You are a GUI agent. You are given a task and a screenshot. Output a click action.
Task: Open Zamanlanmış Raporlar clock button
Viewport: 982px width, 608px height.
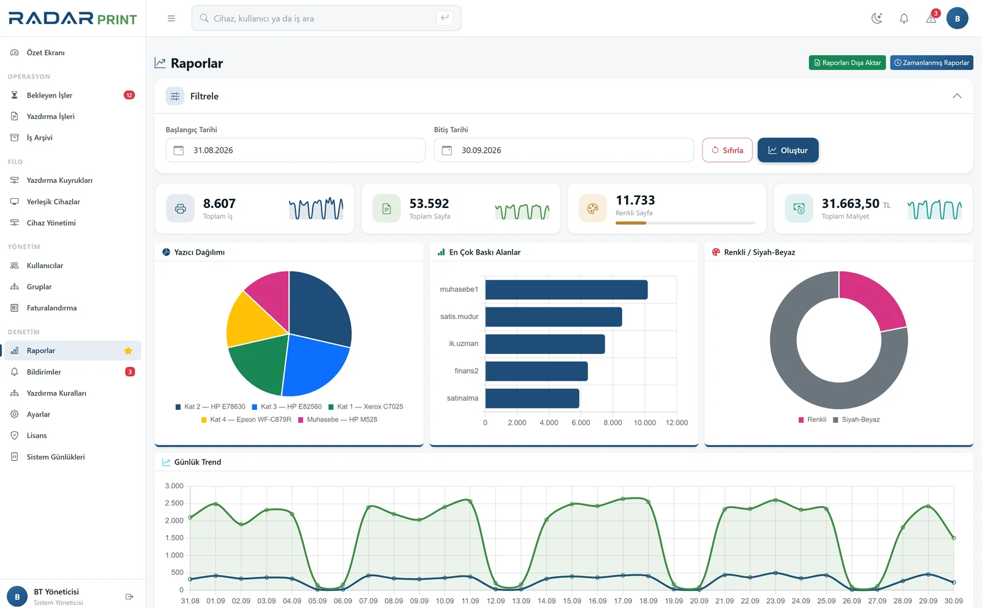click(x=932, y=63)
